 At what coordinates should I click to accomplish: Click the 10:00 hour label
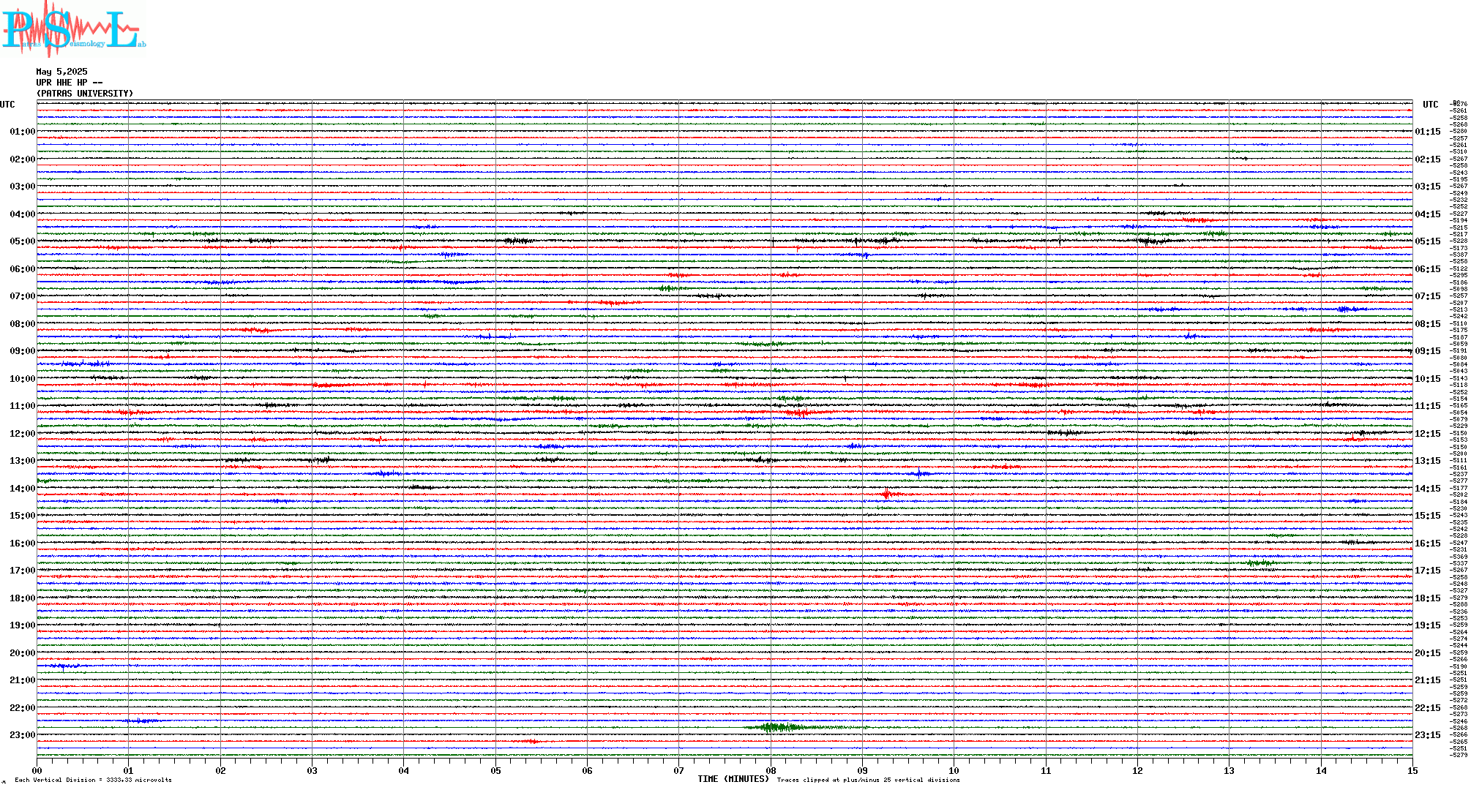point(23,379)
